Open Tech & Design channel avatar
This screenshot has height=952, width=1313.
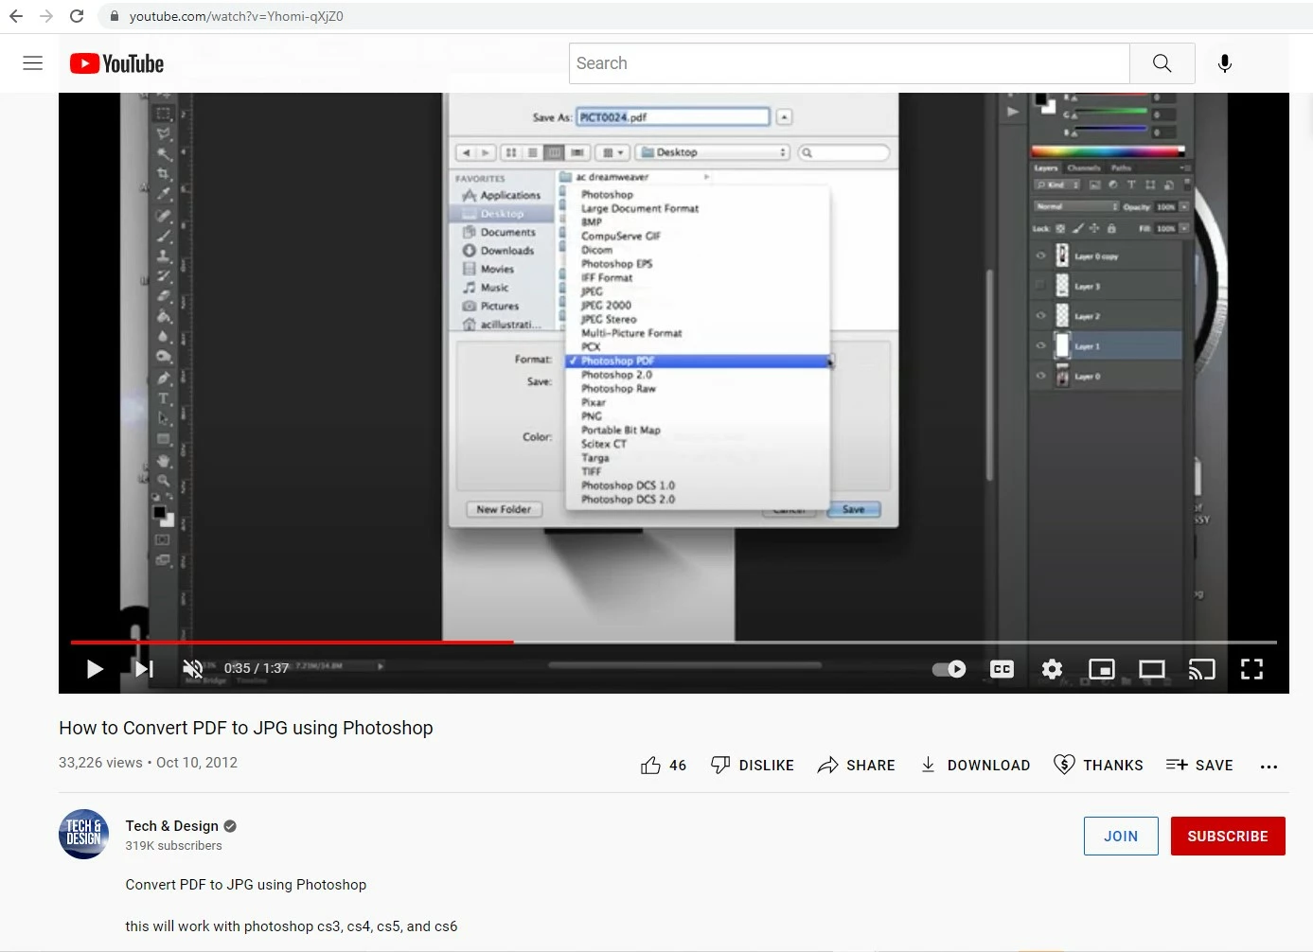84,834
